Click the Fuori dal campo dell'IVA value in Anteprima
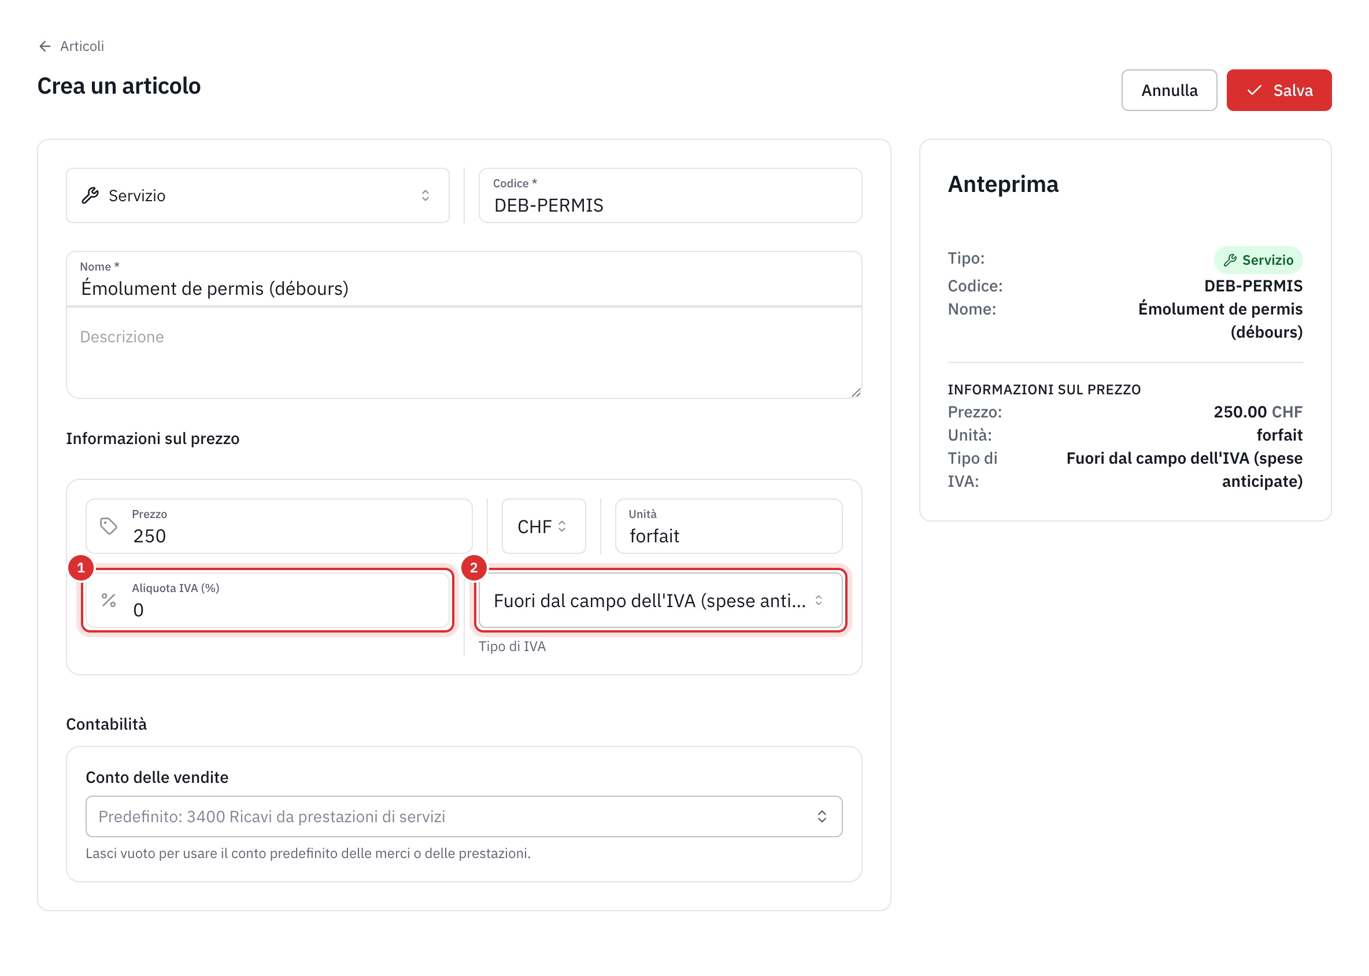Image resolution: width=1369 pixels, height=976 pixels. 1184,469
